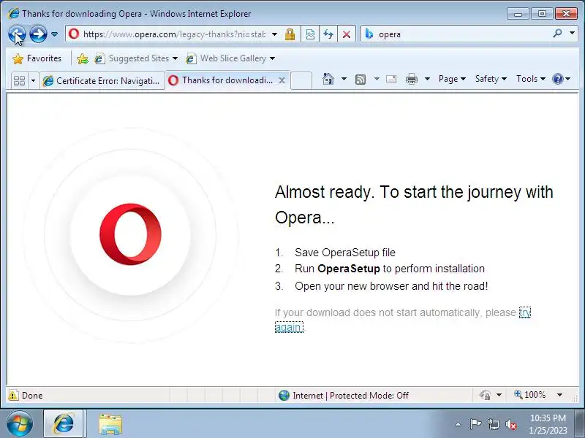This screenshot has height=438, width=585.
Task: Print the page with the printer icon
Action: [x=412, y=79]
